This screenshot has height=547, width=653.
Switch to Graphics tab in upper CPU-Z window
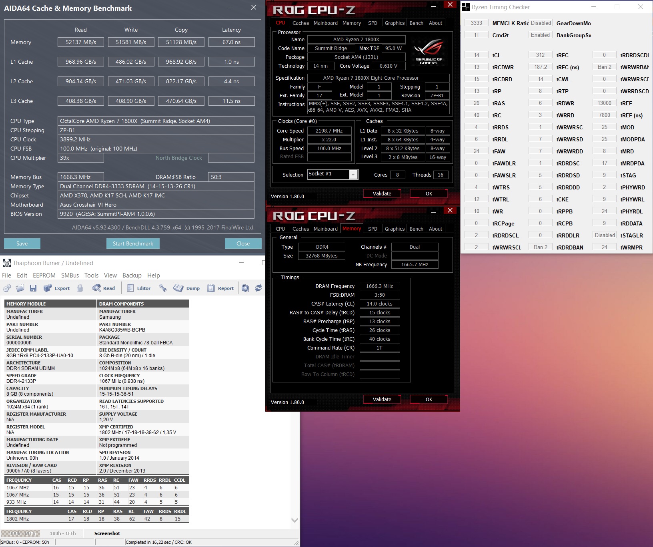coord(395,23)
